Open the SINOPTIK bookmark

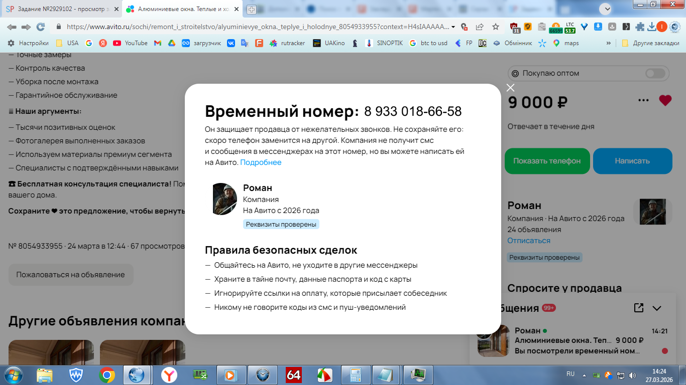click(384, 43)
